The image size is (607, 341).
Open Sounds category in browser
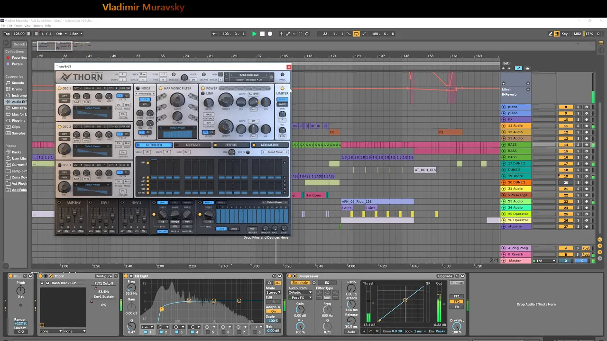[x=18, y=83]
